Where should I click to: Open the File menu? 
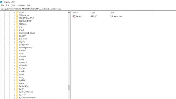click(x=2, y=5)
